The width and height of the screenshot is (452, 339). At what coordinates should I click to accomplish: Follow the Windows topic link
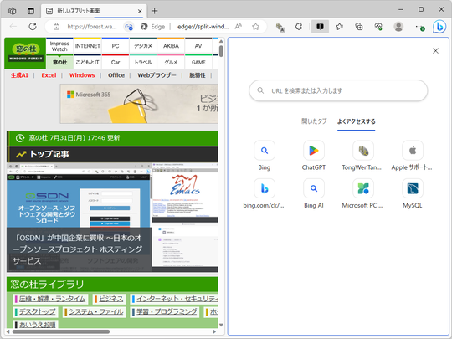point(82,75)
